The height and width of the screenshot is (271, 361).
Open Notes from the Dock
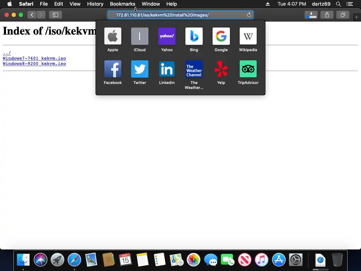pos(142,260)
